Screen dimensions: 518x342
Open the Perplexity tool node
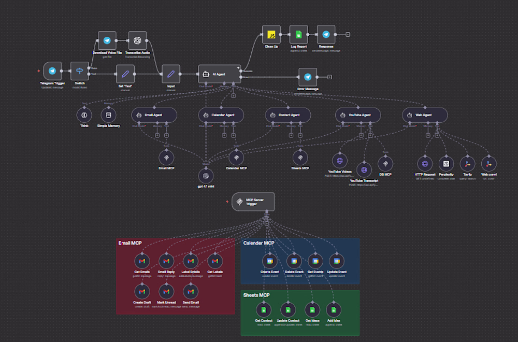(x=447, y=164)
